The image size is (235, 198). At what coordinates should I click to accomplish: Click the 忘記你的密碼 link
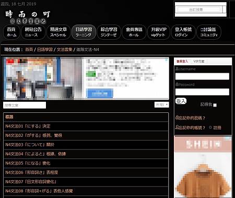[192, 118]
